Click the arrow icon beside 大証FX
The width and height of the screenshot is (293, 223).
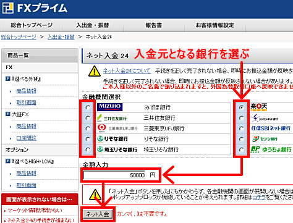pyautogui.click(x=8, y=114)
